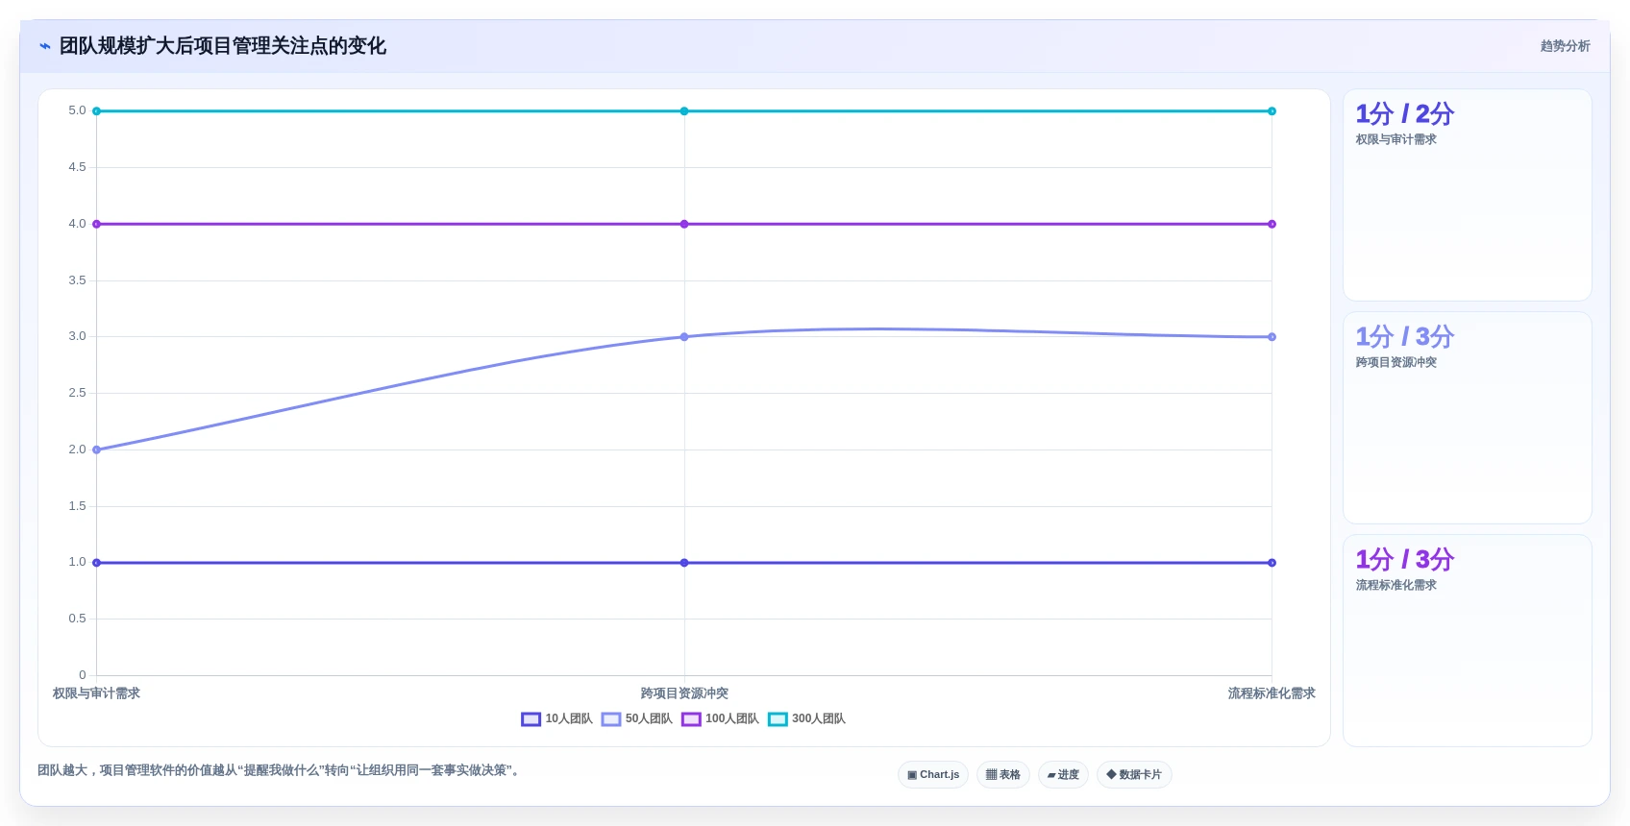
Task: Select the 流程标准化需求 score card
Action: (x=1467, y=641)
